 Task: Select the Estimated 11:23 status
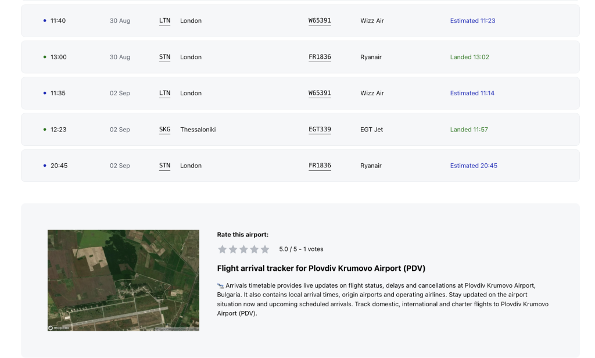(x=472, y=21)
